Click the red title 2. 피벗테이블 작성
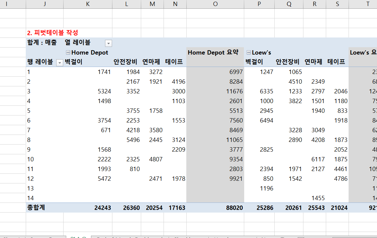The image size is (377, 238). (53, 33)
